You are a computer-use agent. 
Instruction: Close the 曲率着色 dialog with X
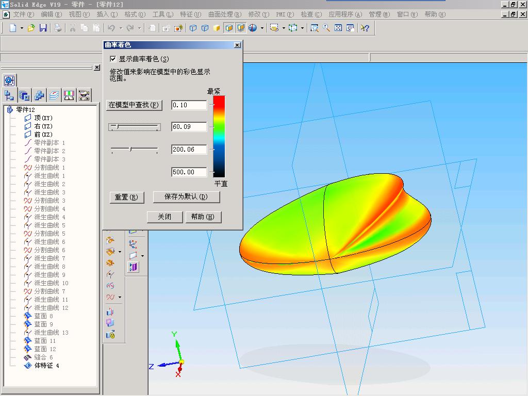(x=237, y=45)
